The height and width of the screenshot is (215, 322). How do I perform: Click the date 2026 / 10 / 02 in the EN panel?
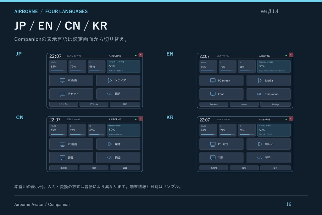click(223, 56)
